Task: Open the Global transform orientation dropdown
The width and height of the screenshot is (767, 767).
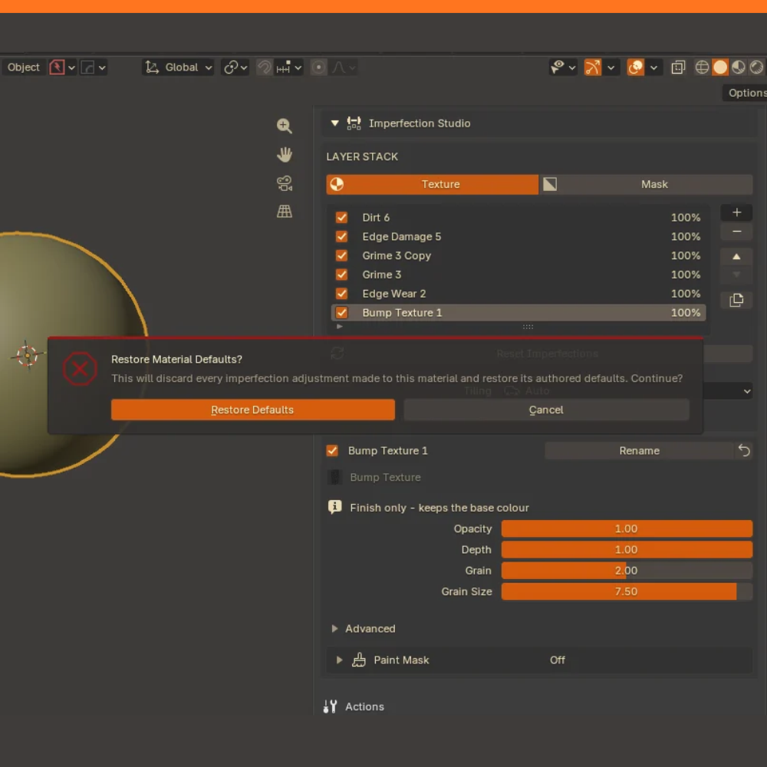Action: pos(178,67)
